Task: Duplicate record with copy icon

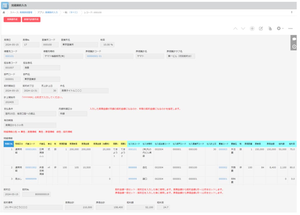Action: coord(270,29)
